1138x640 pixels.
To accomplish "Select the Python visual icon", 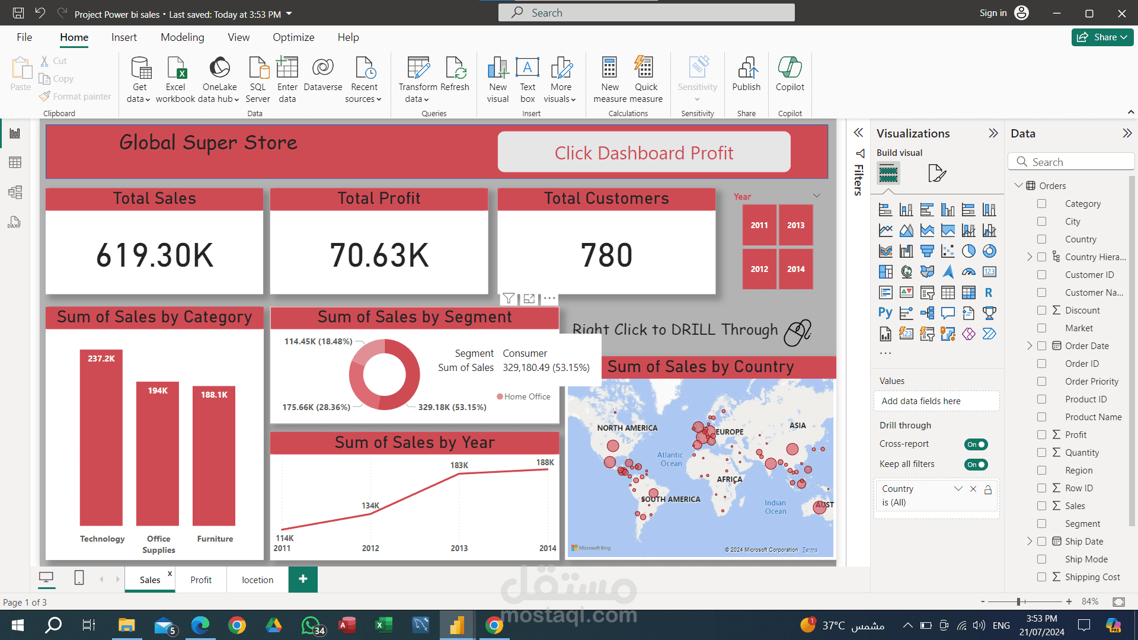I will click(885, 313).
